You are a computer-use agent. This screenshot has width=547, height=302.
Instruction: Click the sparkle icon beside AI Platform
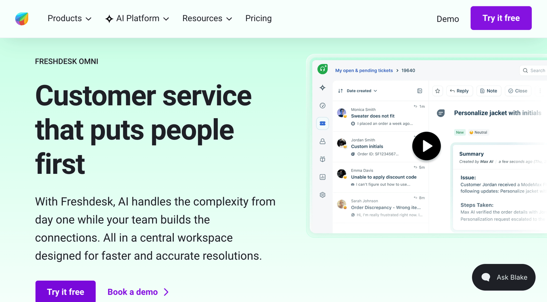[109, 19]
